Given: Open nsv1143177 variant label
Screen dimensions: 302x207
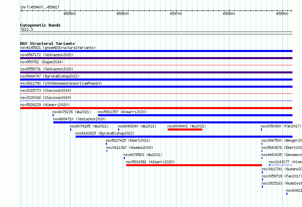Looking at the screenshot, I should [x=285, y=162].
